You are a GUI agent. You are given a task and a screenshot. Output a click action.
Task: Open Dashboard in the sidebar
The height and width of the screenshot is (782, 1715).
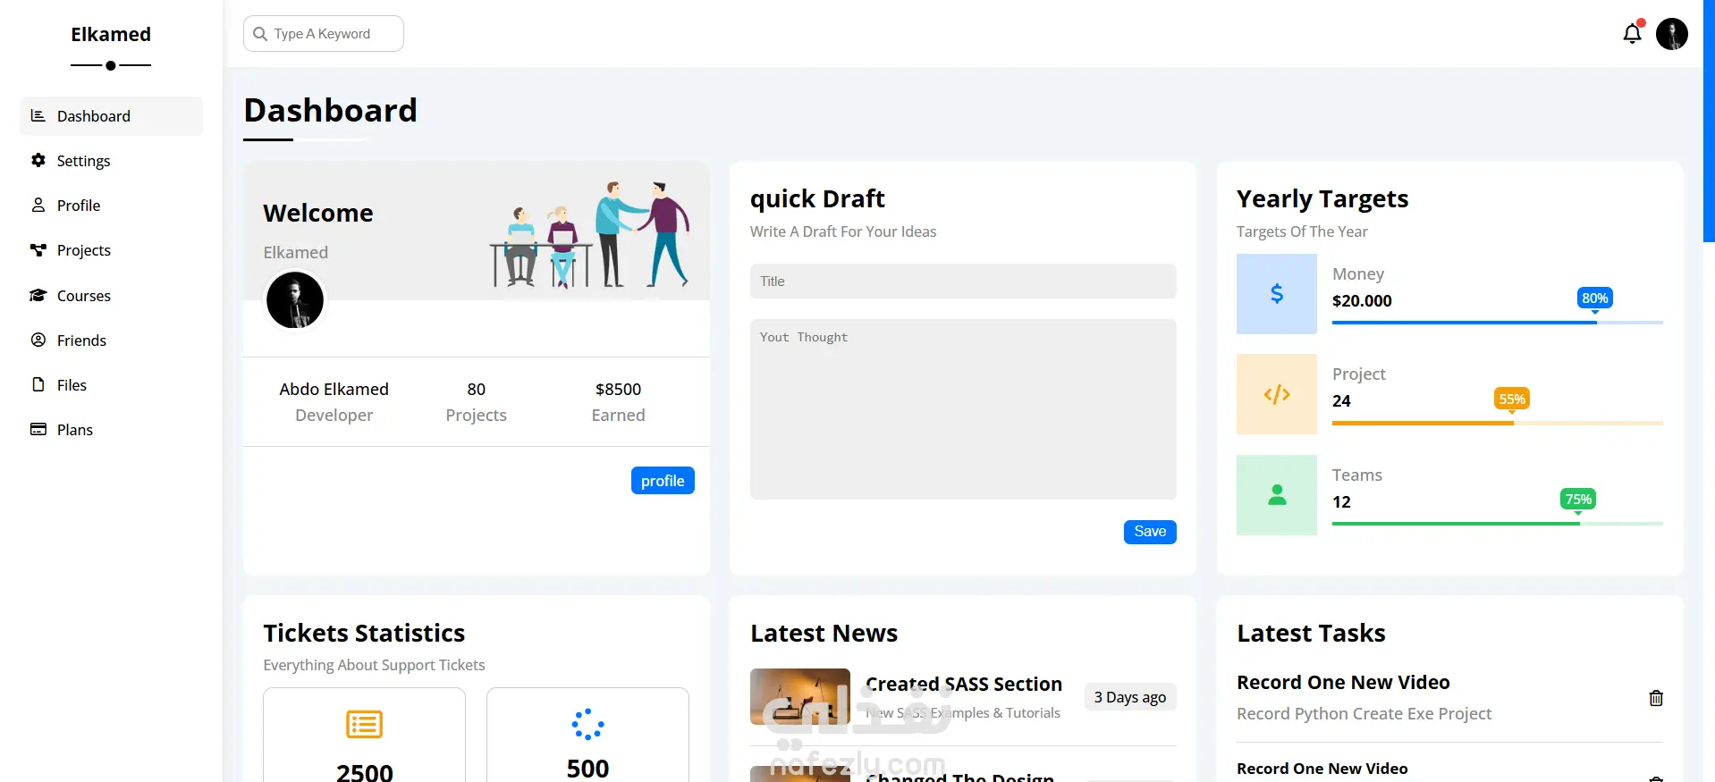tap(112, 116)
